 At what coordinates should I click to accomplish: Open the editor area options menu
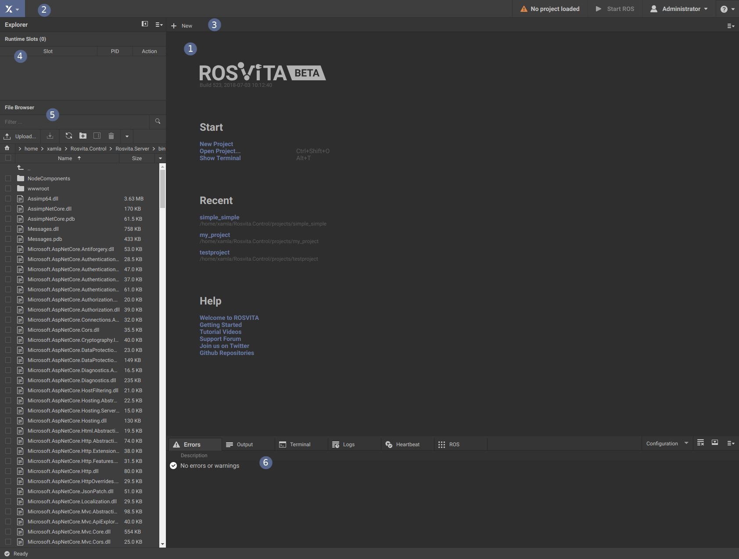tap(731, 26)
